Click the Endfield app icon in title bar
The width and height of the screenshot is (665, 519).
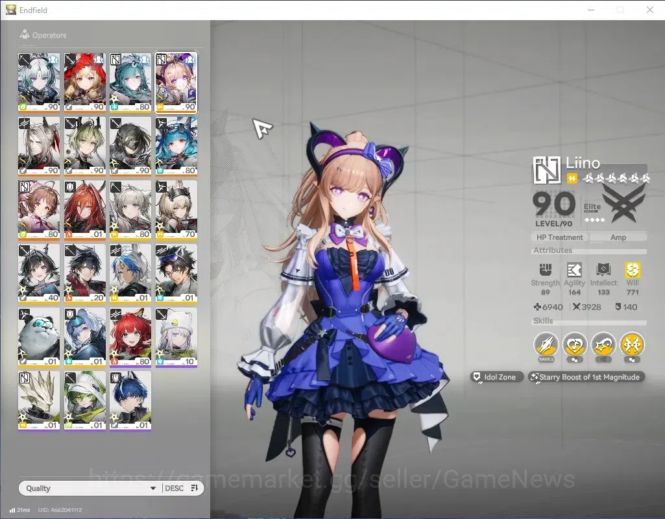pos(10,10)
